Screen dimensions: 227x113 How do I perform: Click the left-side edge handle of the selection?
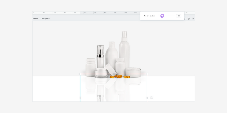coord(80,98)
